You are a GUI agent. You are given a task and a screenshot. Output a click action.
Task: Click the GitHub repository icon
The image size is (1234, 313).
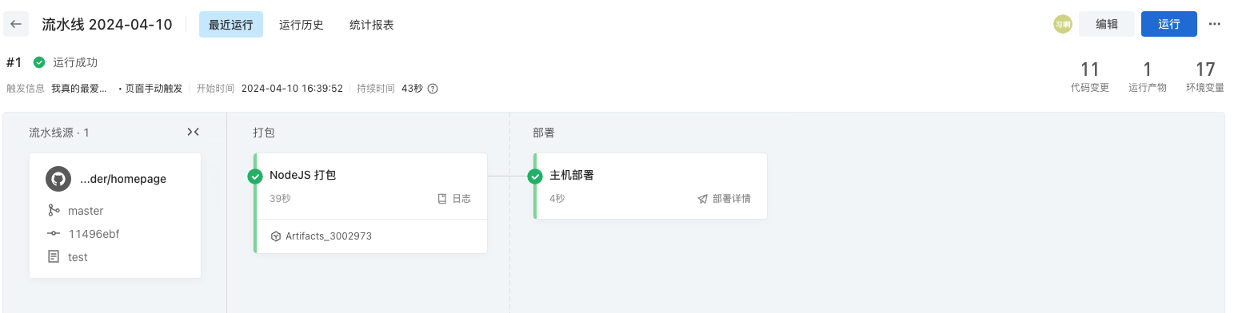pos(58,179)
